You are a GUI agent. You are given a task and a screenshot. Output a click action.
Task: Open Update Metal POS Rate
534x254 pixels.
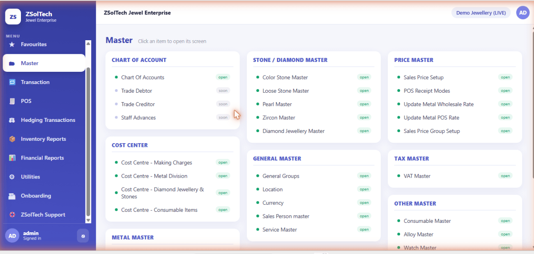point(455,118)
